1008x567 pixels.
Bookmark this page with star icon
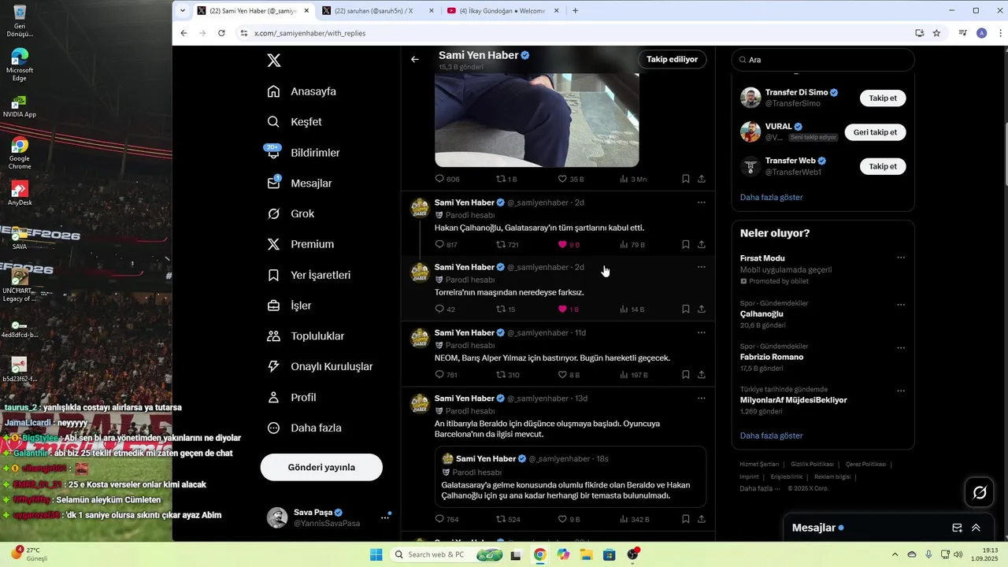[x=936, y=33]
